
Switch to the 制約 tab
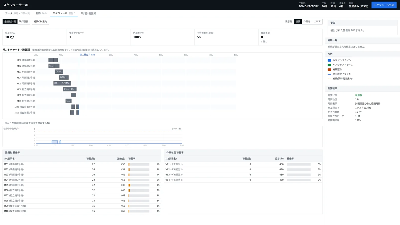pos(41,13)
